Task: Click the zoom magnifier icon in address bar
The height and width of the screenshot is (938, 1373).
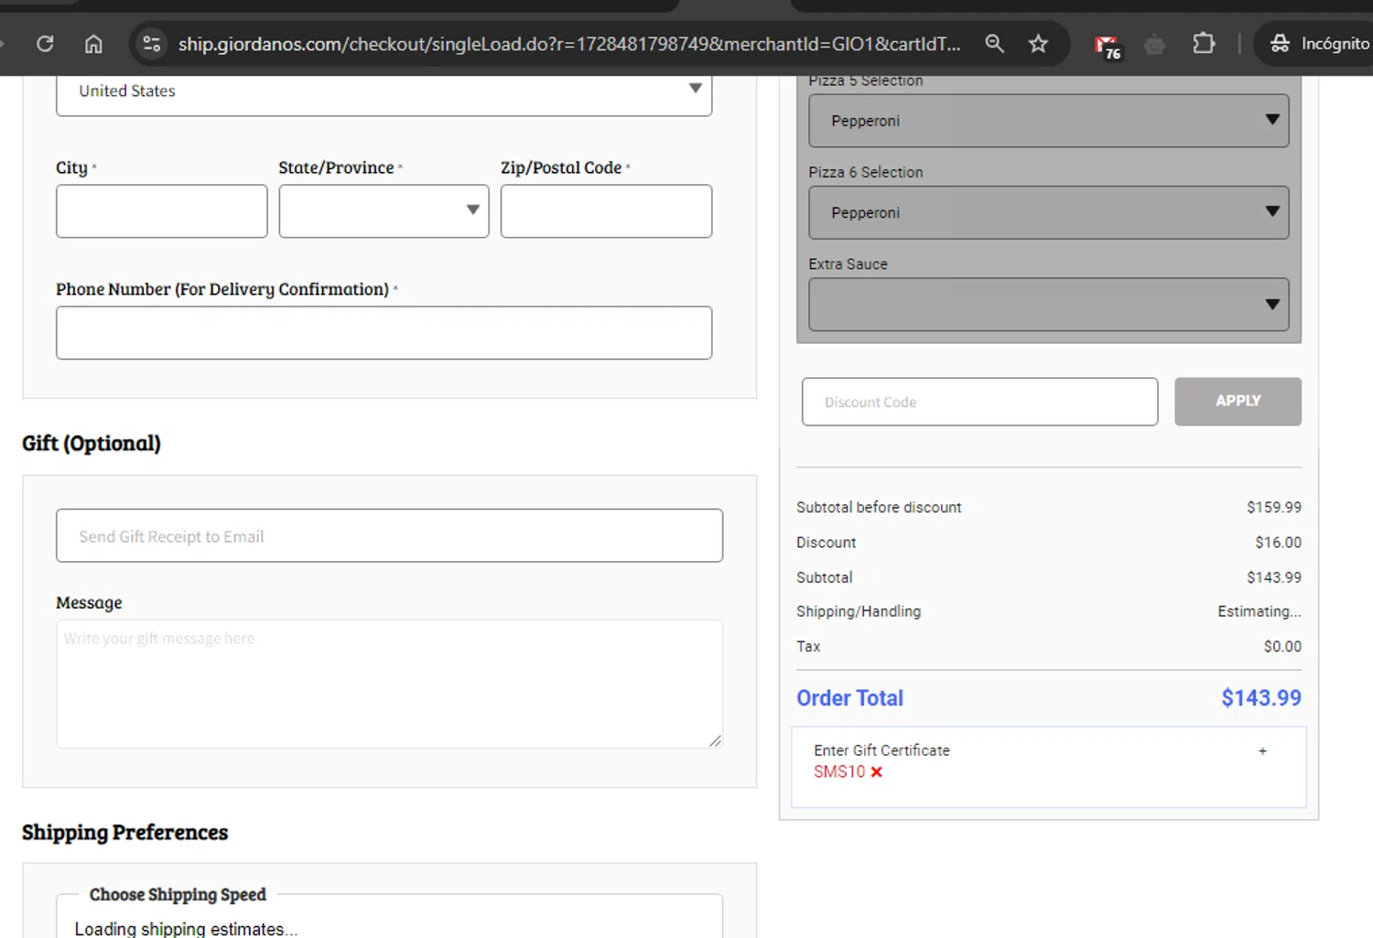Action: coord(994,44)
